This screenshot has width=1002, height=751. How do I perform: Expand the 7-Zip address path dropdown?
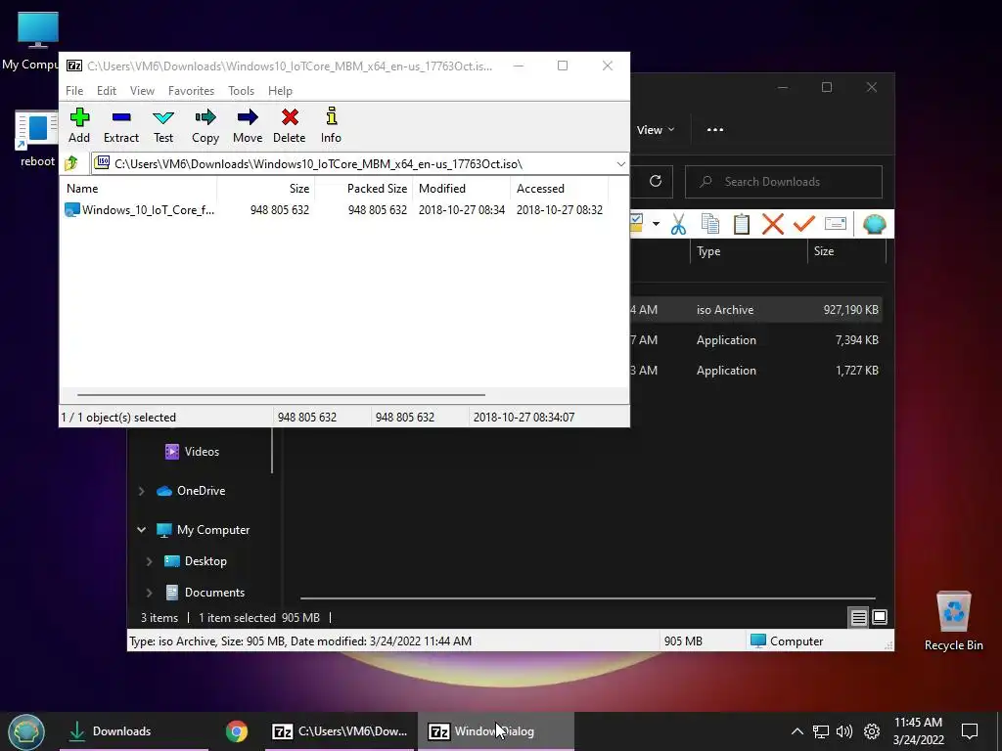pyautogui.click(x=620, y=164)
